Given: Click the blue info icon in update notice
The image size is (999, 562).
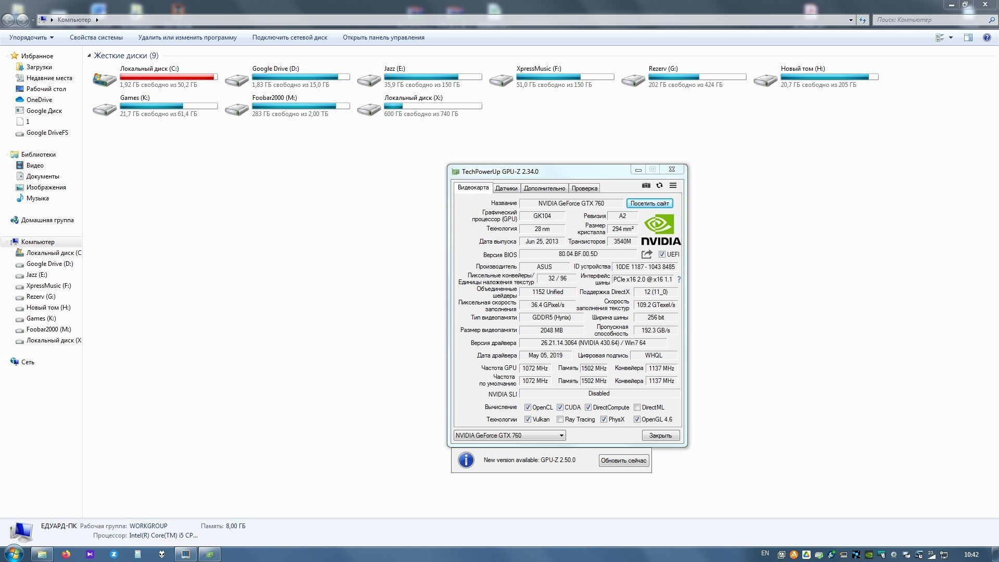Looking at the screenshot, I should [x=466, y=460].
